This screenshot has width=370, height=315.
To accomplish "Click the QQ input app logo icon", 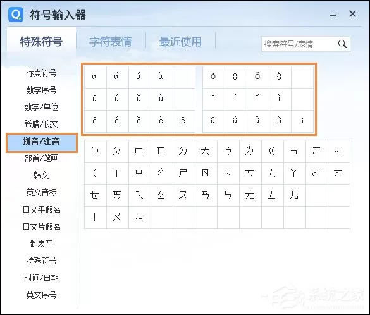I will (16, 14).
